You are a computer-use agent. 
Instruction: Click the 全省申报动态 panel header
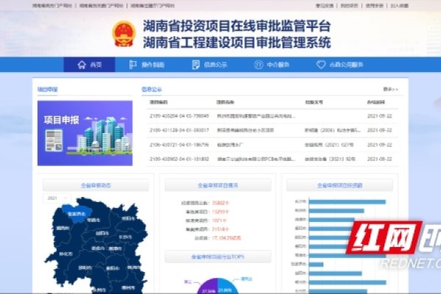coord(96,185)
